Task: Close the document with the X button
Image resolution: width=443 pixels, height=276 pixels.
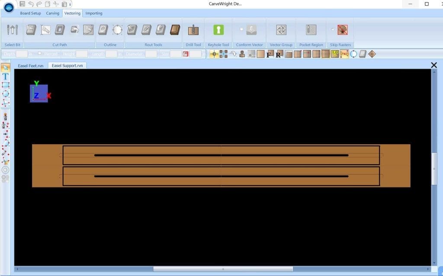Action: pyautogui.click(x=434, y=65)
